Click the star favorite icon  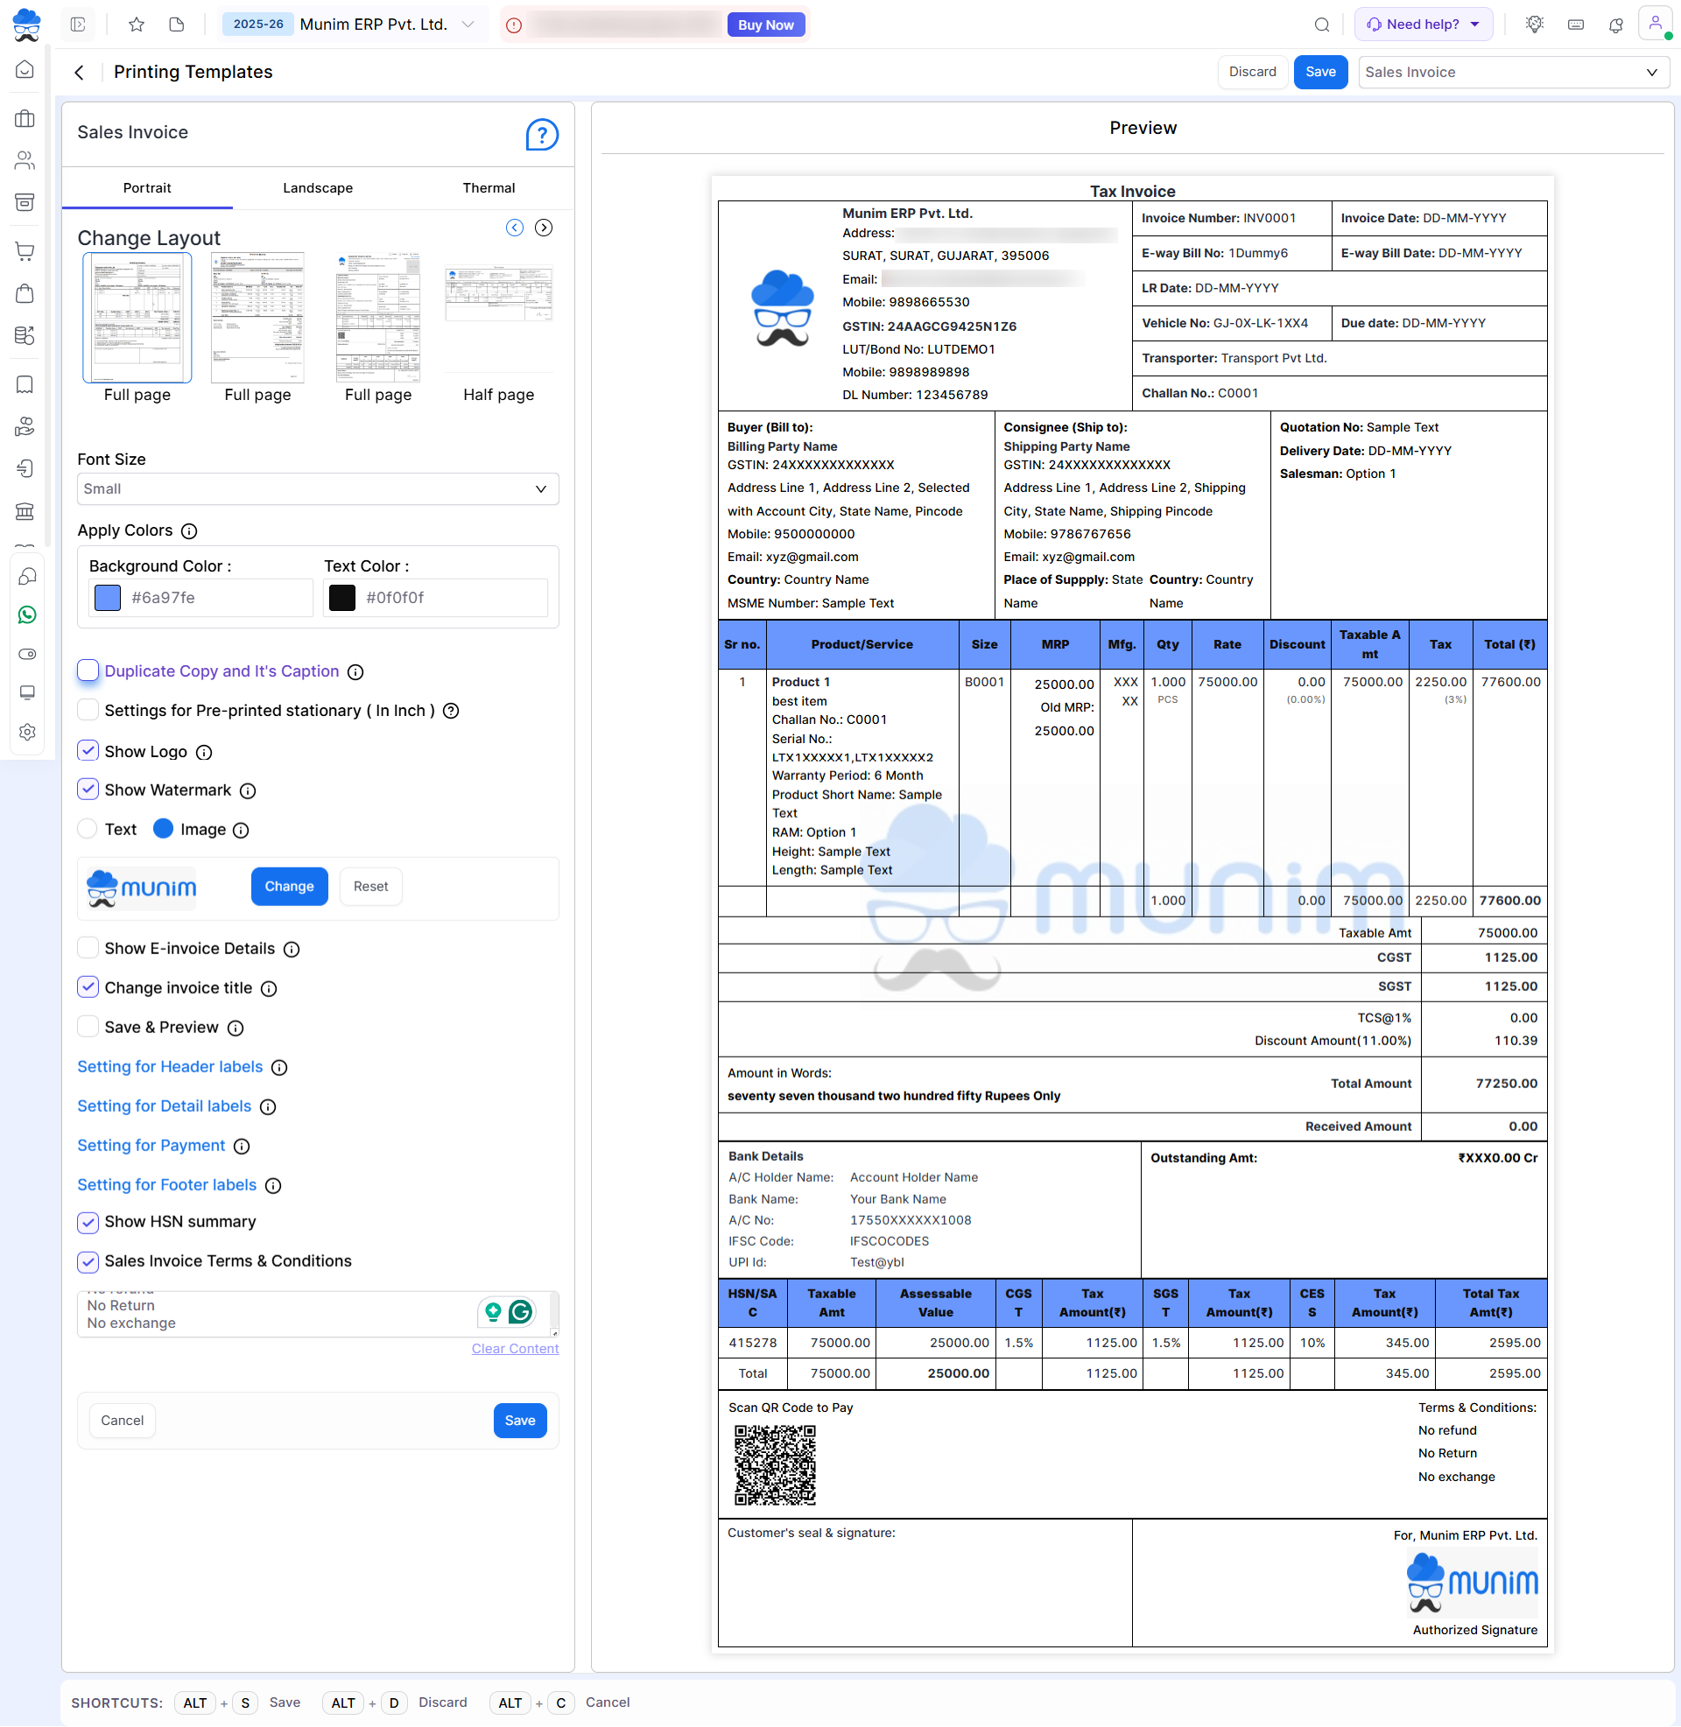[136, 25]
